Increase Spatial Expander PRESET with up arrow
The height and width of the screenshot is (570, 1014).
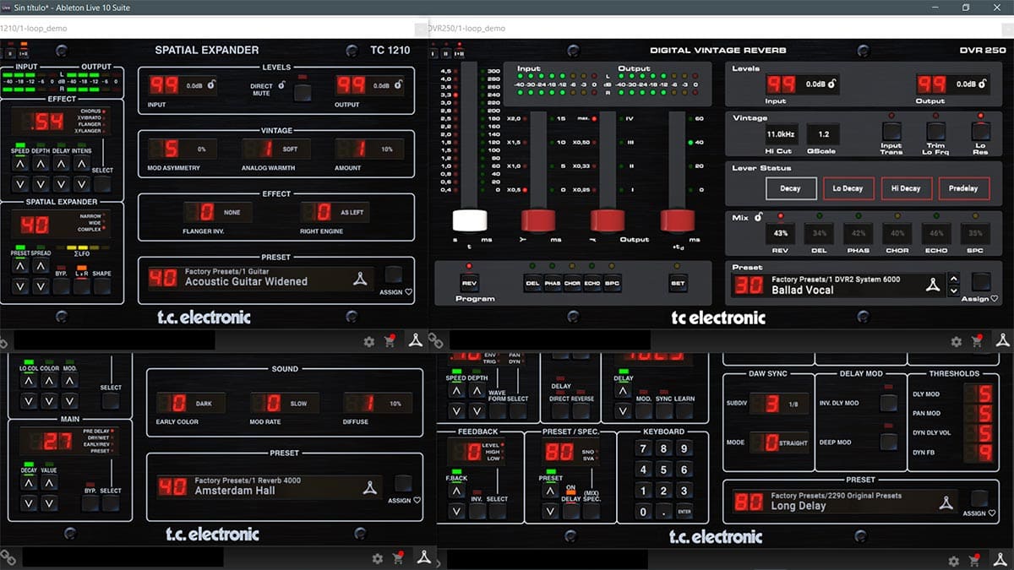click(19, 266)
